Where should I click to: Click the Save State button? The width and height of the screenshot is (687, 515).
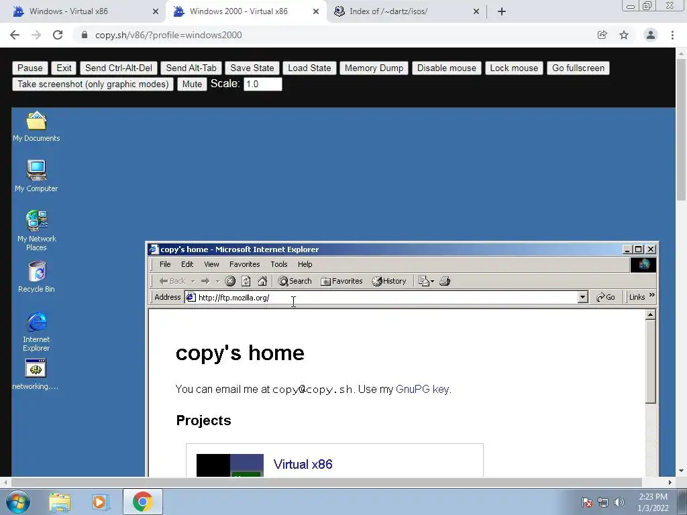[252, 68]
